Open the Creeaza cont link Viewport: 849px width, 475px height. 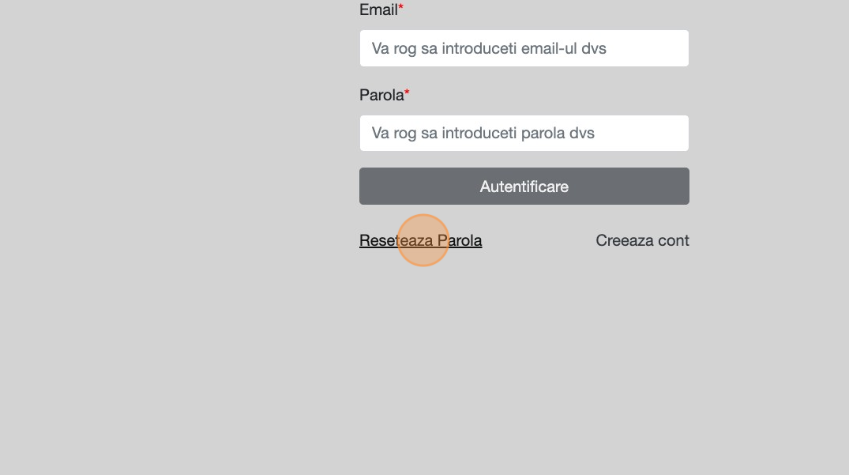tap(642, 240)
